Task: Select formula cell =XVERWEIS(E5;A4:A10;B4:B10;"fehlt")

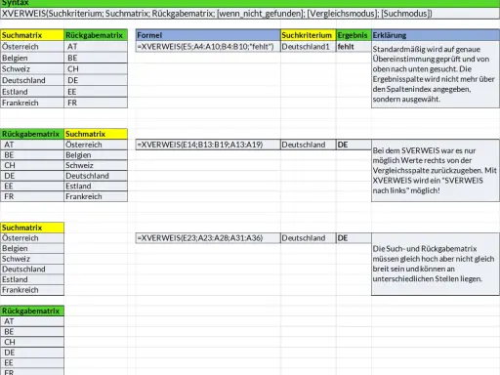Action: [208, 47]
